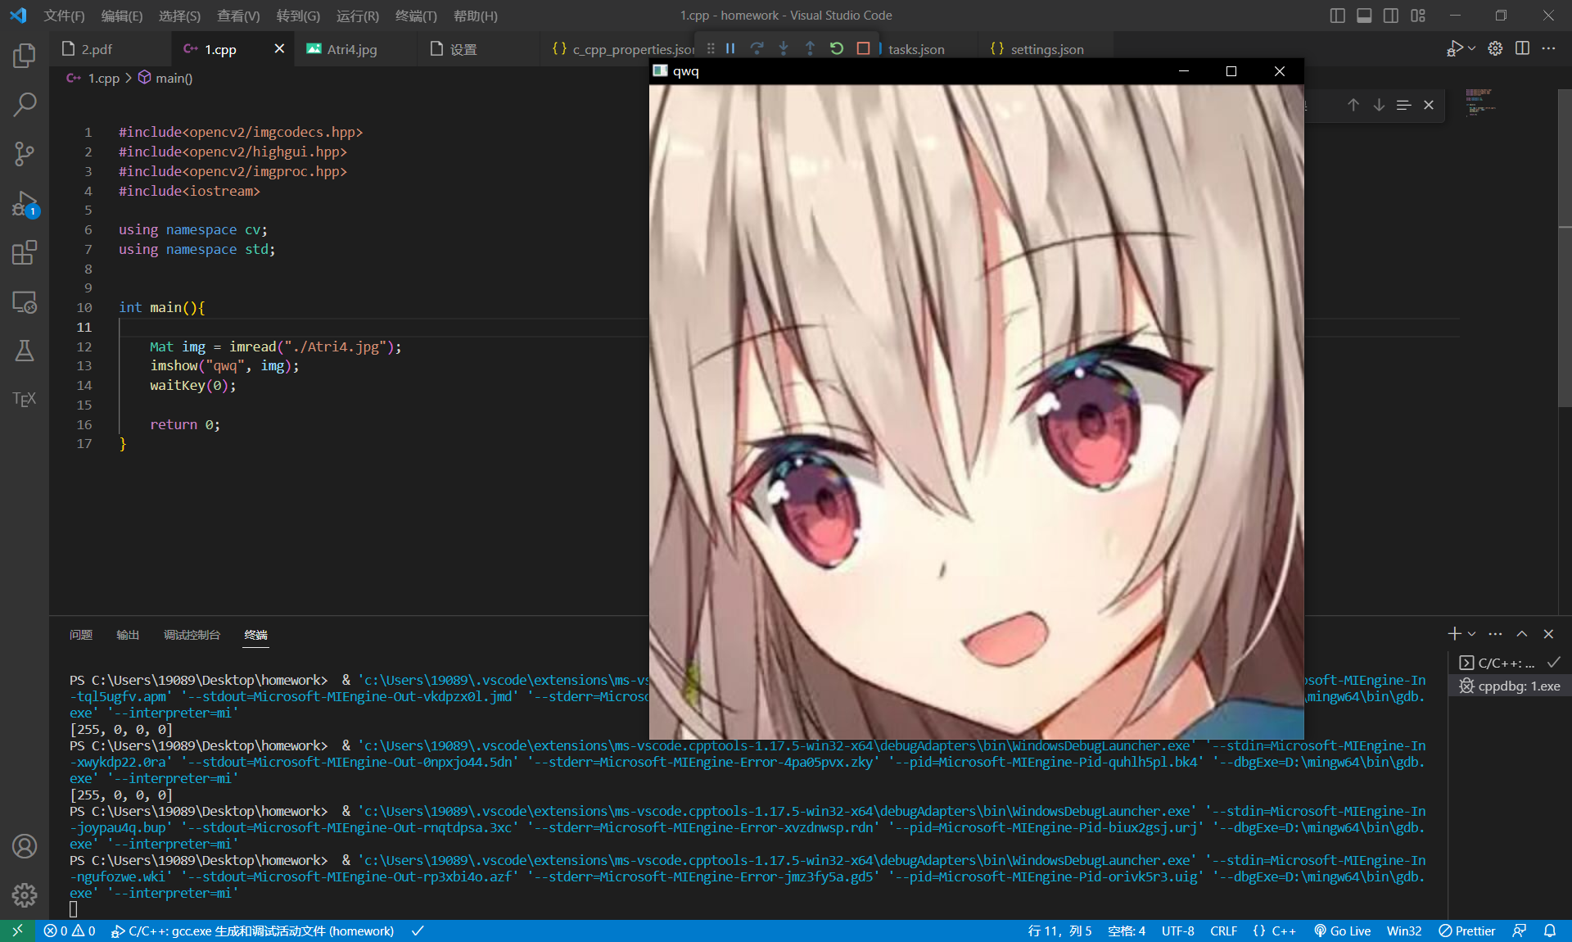This screenshot has height=942, width=1572.
Task: Open the terminal profile dropdown next to plus
Action: tap(1470, 633)
